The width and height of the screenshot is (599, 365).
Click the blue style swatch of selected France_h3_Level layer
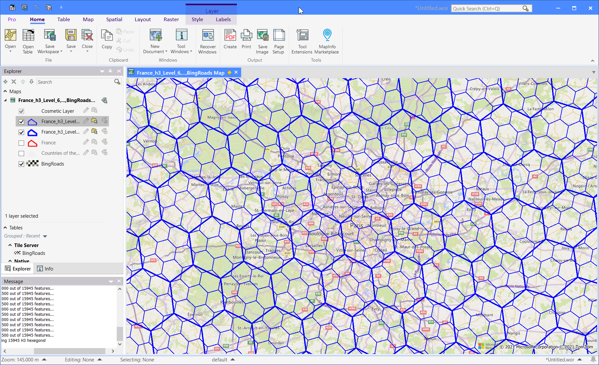pos(32,122)
